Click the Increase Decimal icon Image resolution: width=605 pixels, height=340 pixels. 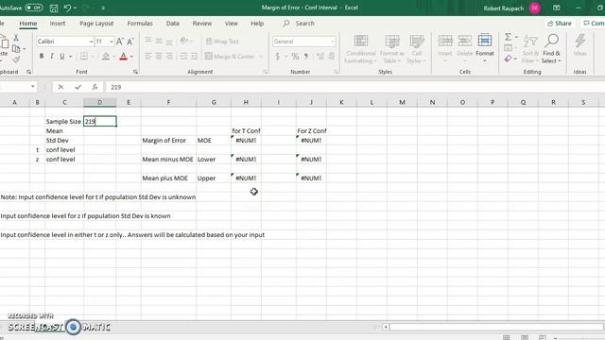click(x=320, y=57)
